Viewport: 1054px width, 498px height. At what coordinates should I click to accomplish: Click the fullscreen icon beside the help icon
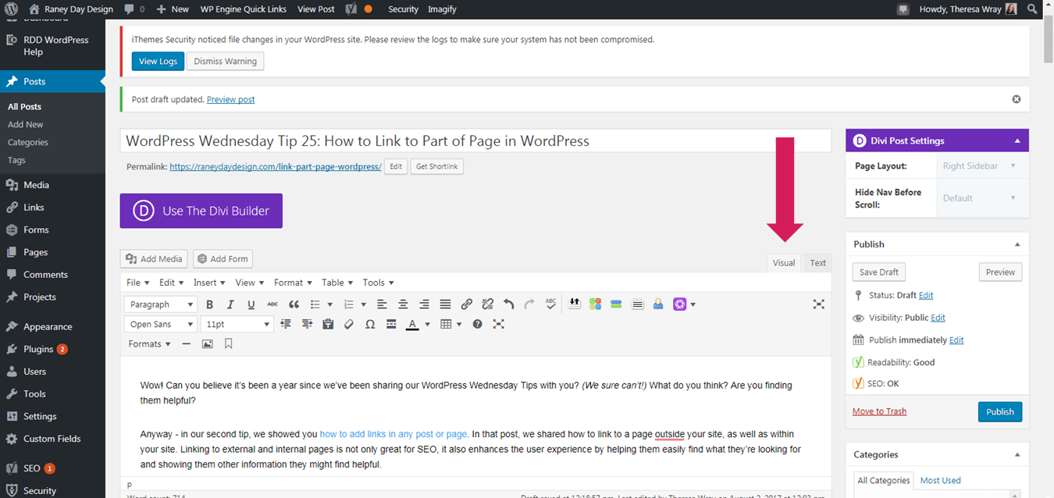(x=499, y=324)
